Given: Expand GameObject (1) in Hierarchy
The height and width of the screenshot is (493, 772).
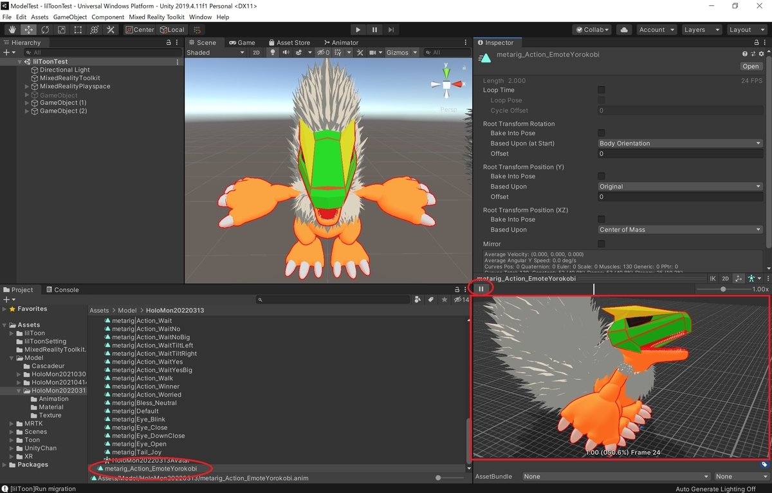Looking at the screenshot, I should coord(27,103).
